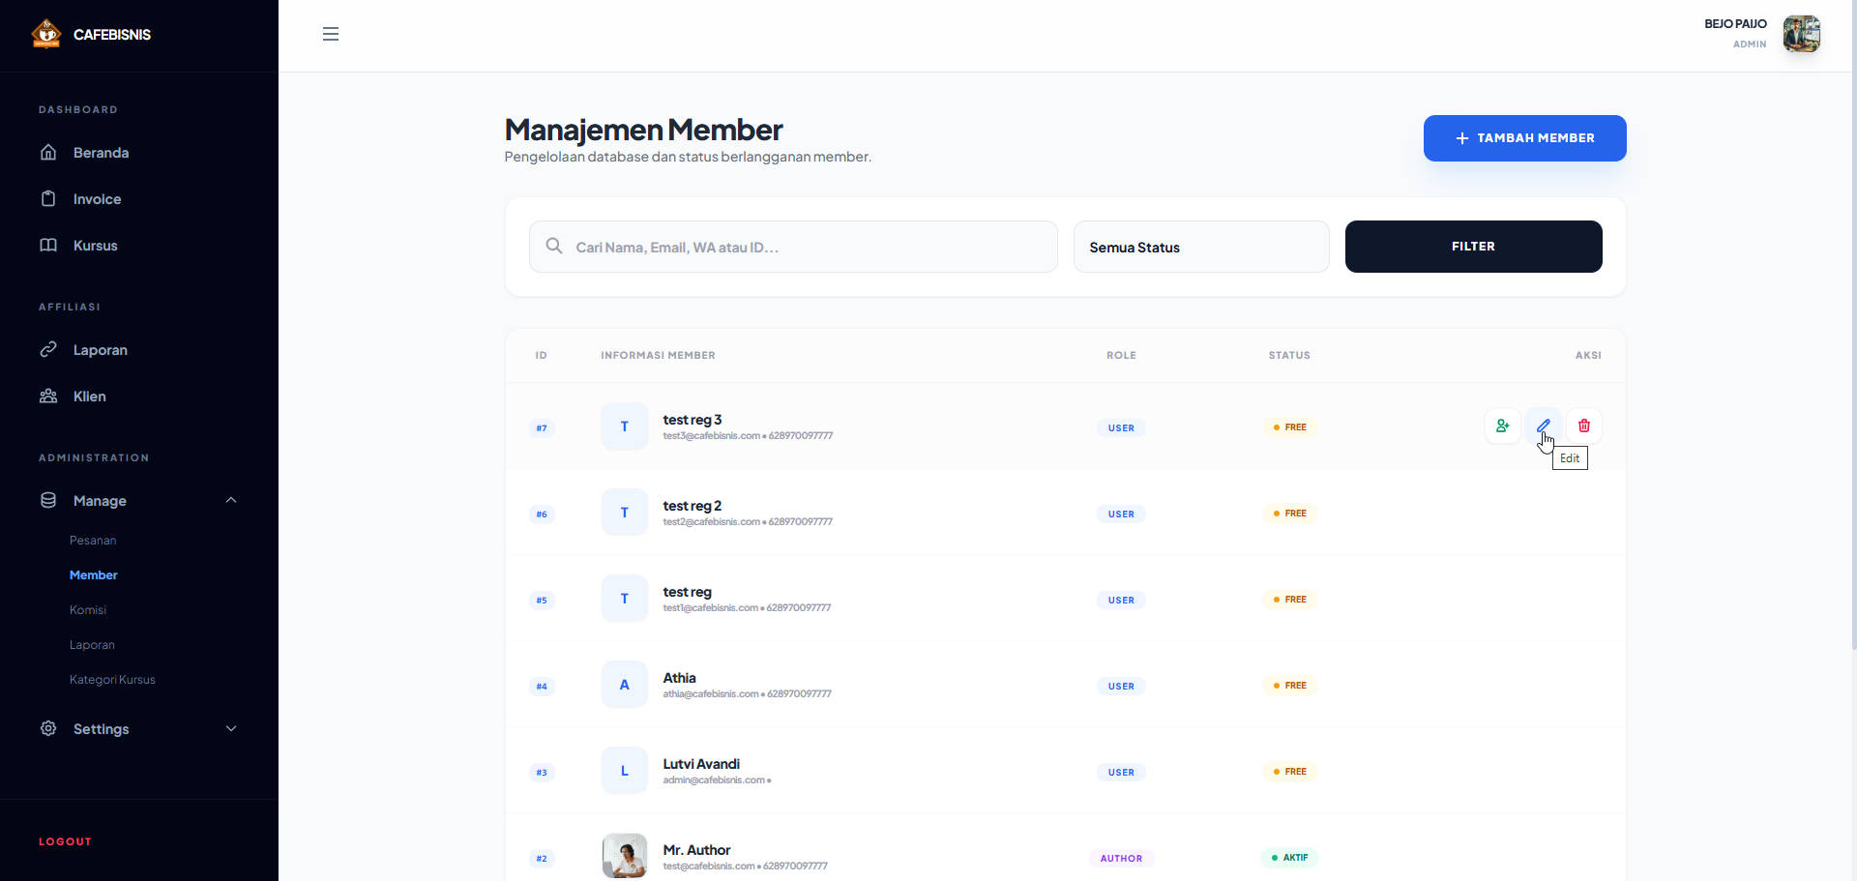Go to Kursus in sidebar
This screenshot has height=881, width=1857.
point(95,246)
